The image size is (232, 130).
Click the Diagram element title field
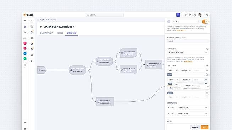click(x=188, y=41)
